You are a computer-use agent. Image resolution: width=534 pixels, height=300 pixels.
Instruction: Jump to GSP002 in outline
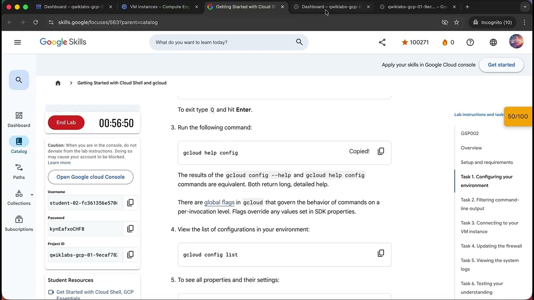pos(469,133)
